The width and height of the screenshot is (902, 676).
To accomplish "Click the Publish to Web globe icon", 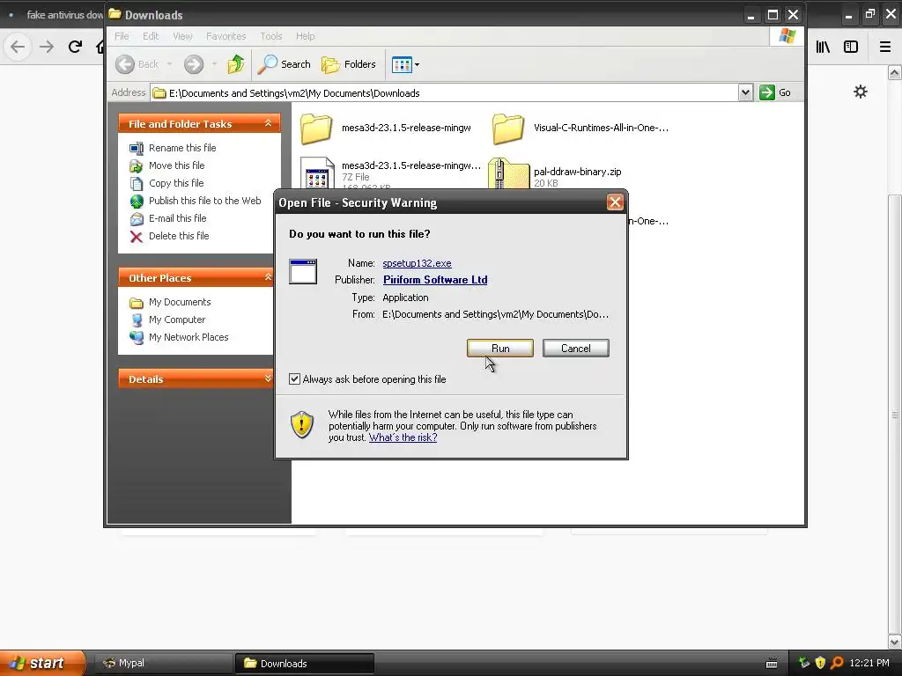I will click(137, 202).
